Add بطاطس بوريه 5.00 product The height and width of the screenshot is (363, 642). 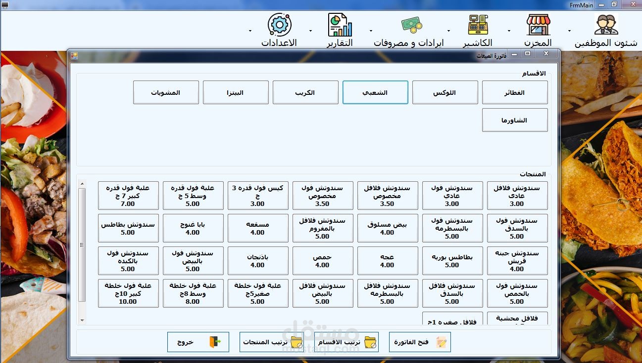tap(452, 261)
